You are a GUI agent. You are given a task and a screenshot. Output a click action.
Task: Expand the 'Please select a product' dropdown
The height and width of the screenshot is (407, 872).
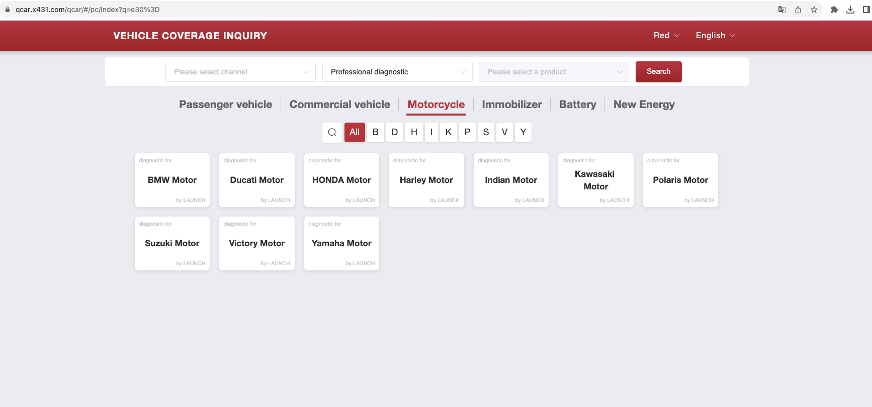[554, 72]
